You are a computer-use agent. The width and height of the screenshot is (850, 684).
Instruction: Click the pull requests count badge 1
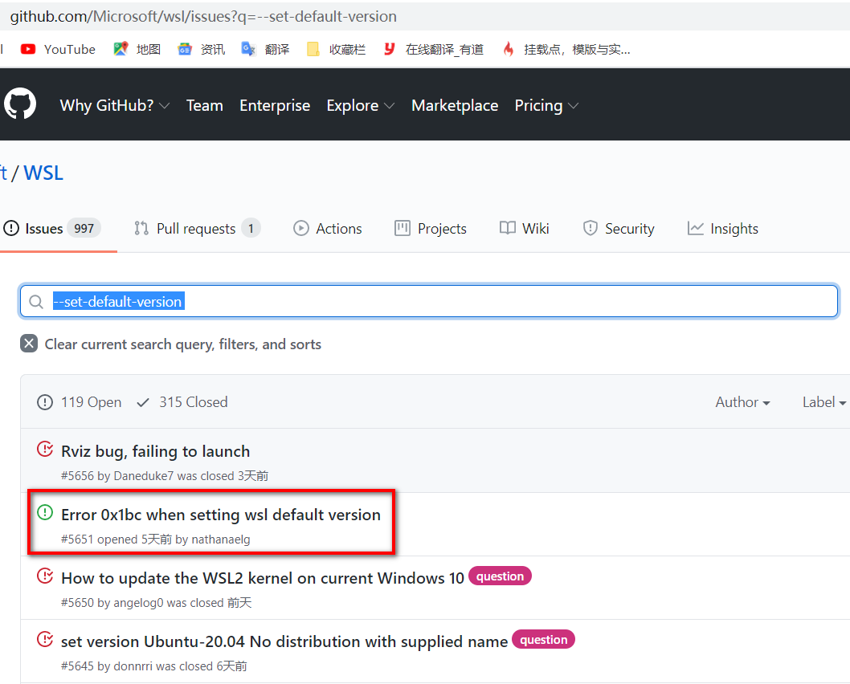251,229
